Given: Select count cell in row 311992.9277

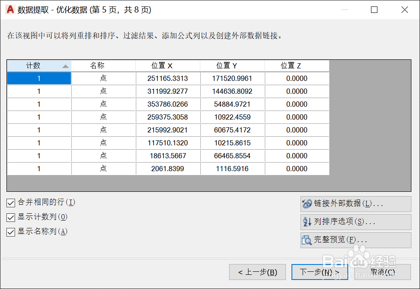Looking at the screenshot, I should click(x=39, y=91).
